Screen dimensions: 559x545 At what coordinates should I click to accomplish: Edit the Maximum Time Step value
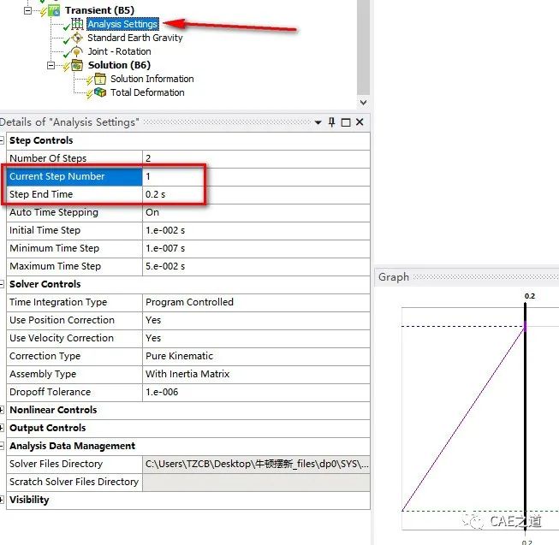pyautogui.click(x=256, y=266)
